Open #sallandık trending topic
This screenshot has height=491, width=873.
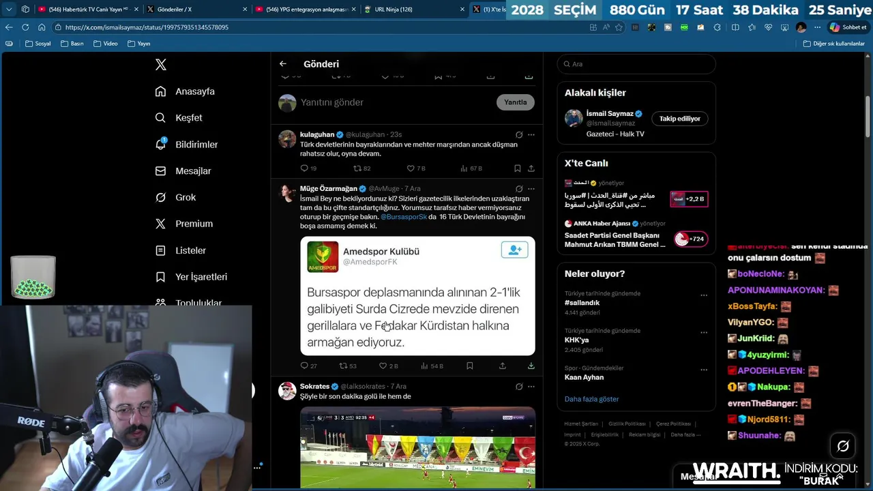coord(582,303)
